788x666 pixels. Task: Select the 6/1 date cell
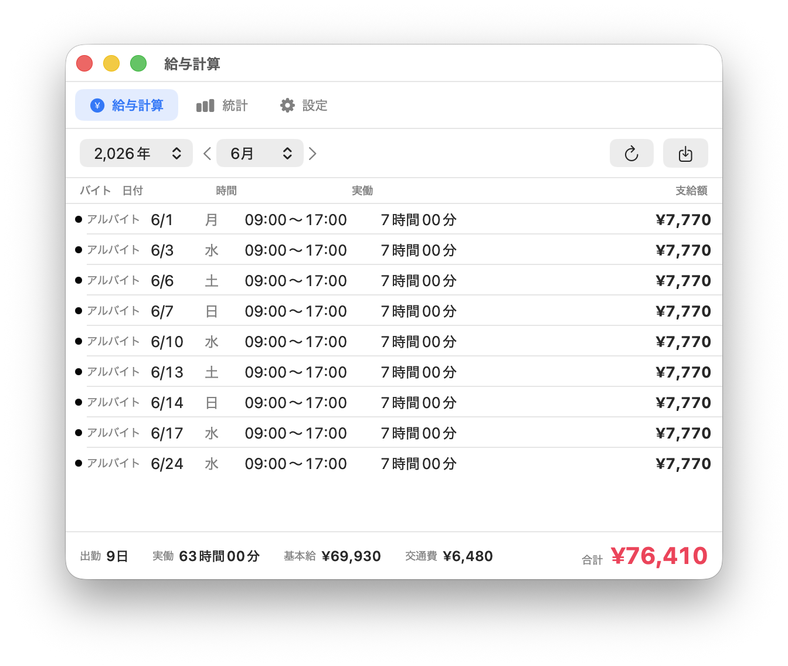162,220
